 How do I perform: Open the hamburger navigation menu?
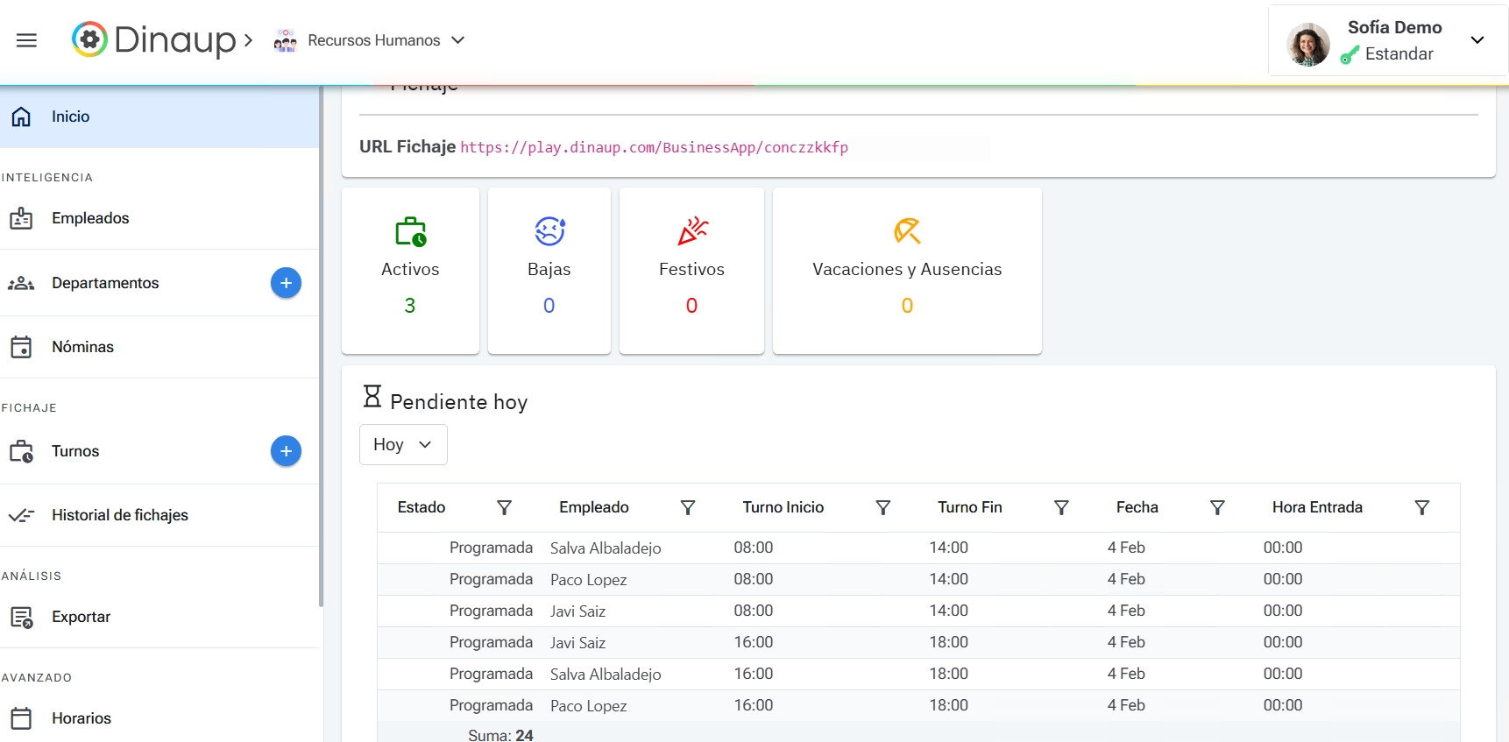tap(26, 40)
